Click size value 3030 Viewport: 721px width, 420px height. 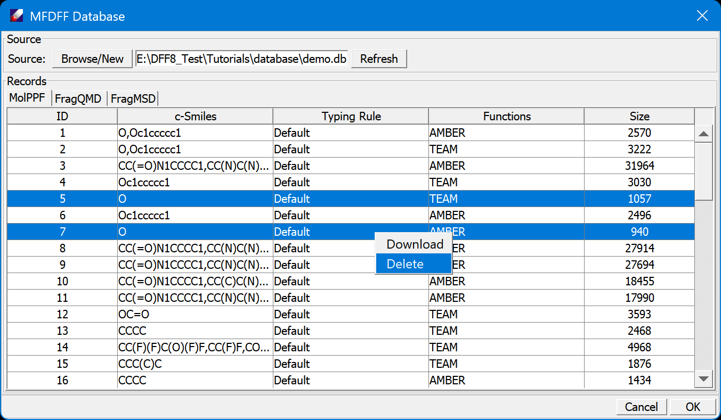point(639,182)
